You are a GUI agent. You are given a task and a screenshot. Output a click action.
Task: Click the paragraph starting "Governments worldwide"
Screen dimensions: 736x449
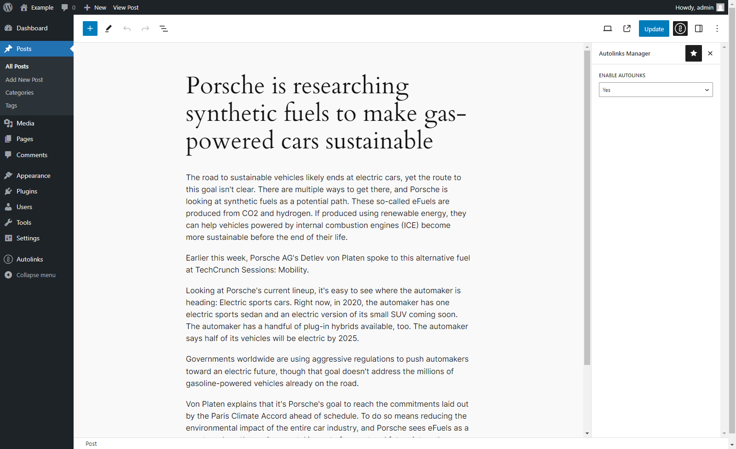[328, 371]
